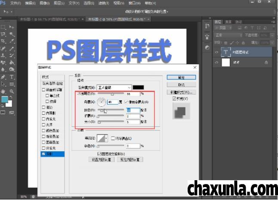Change screen mode icon in toolbar
The height and width of the screenshot is (200, 278).
[x=12, y=112]
